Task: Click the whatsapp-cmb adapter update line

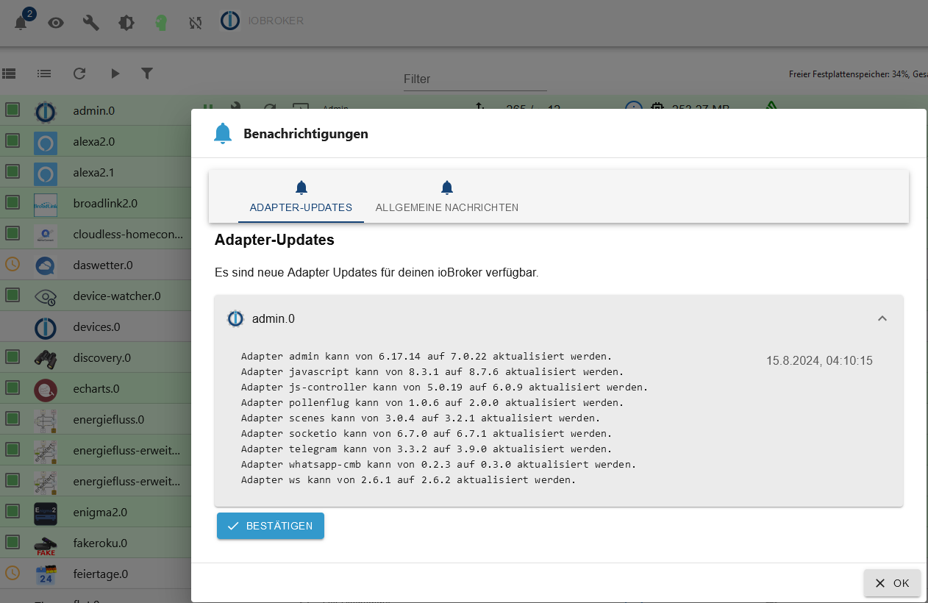Action: coord(438,464)
